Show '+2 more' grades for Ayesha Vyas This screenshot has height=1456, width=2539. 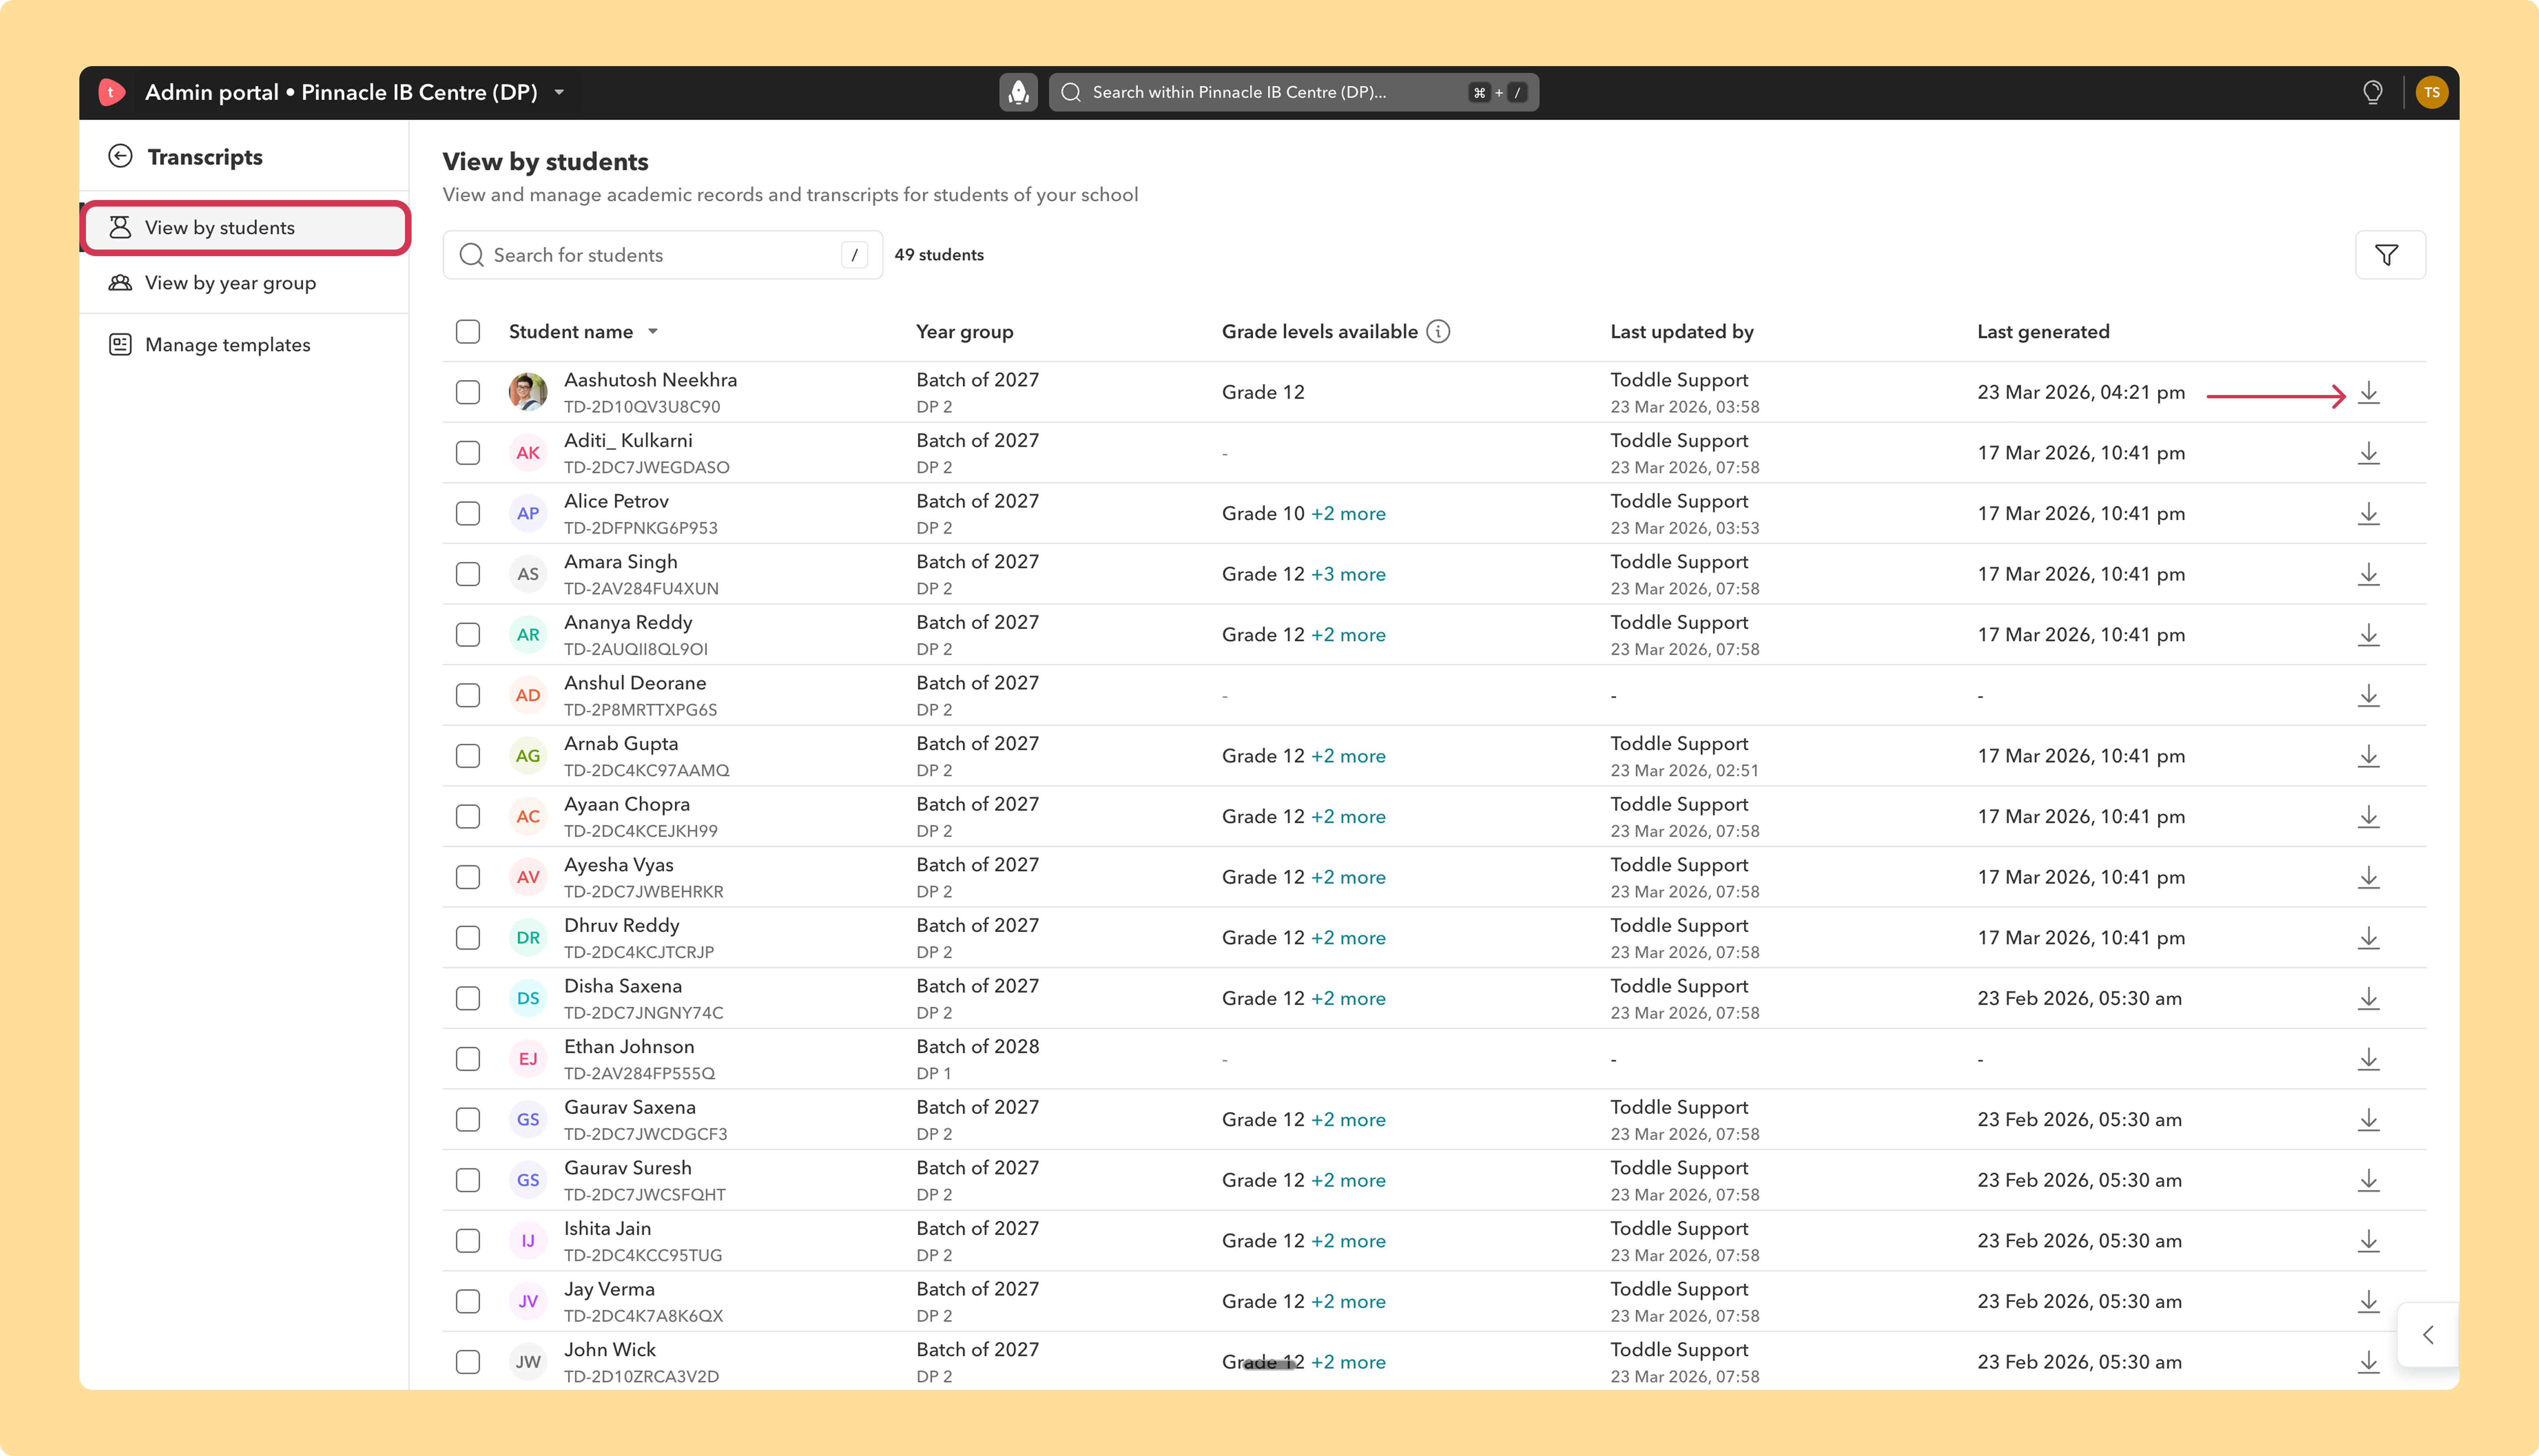[x=1348, y=877]
